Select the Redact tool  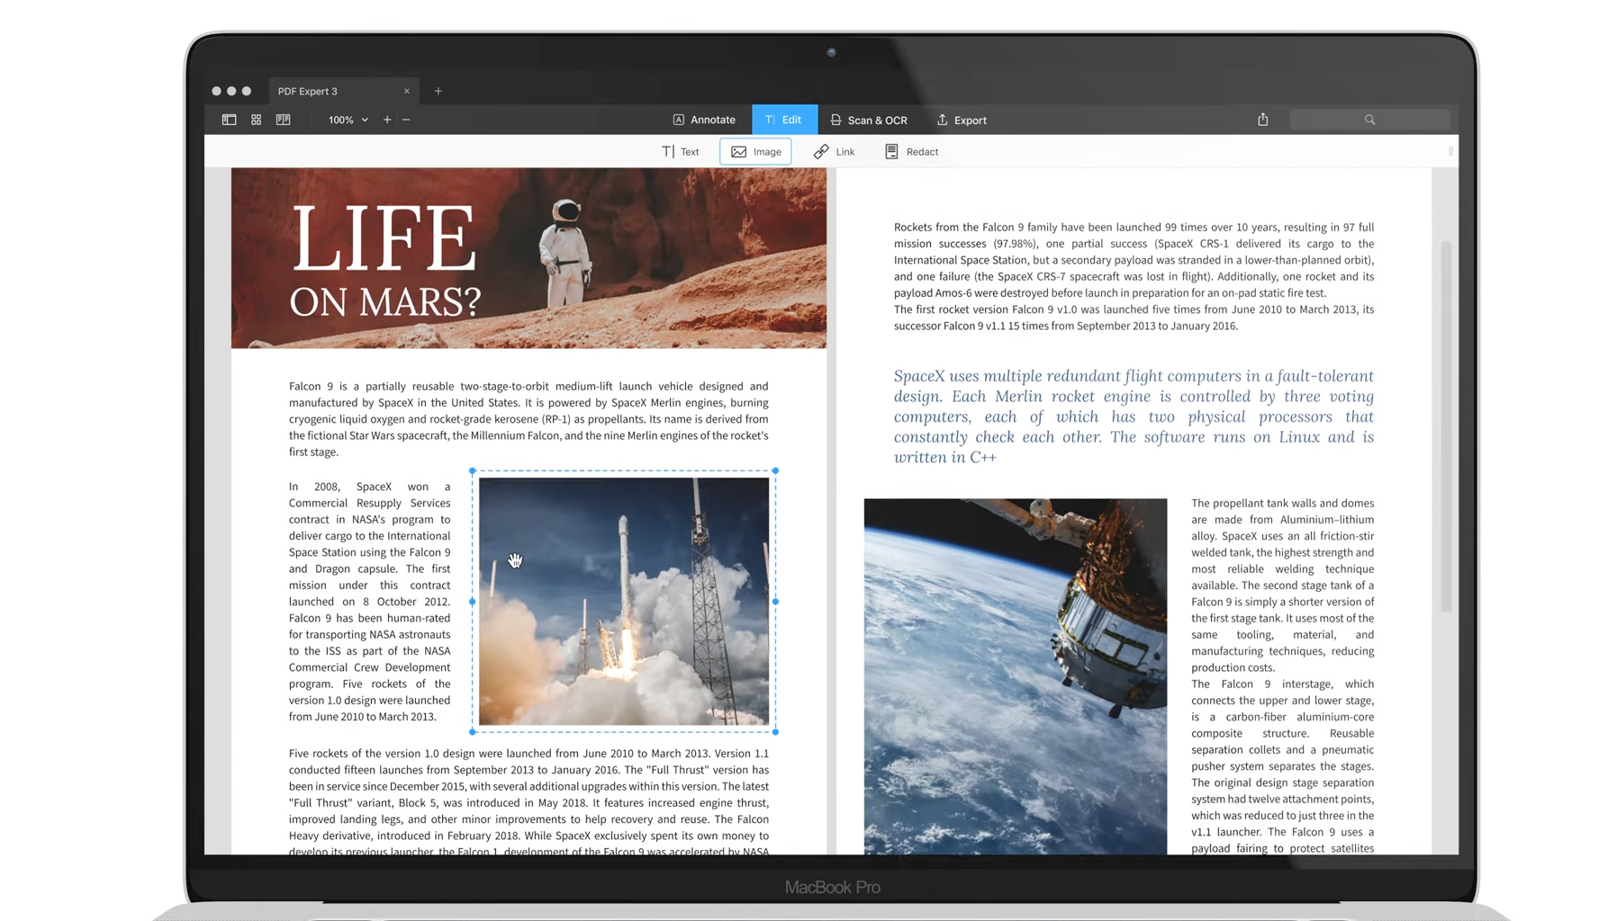tap(911, 152)
